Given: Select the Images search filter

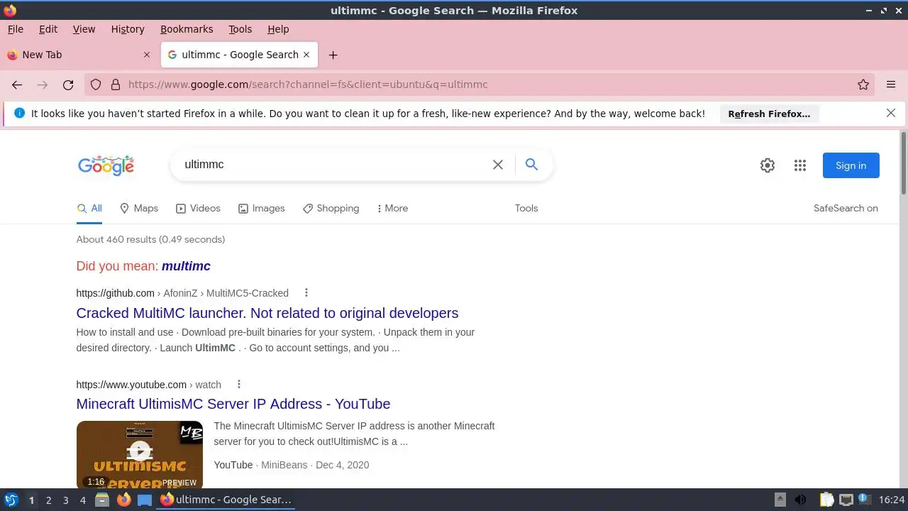Looking at the screenshot, I should point(262,208).
